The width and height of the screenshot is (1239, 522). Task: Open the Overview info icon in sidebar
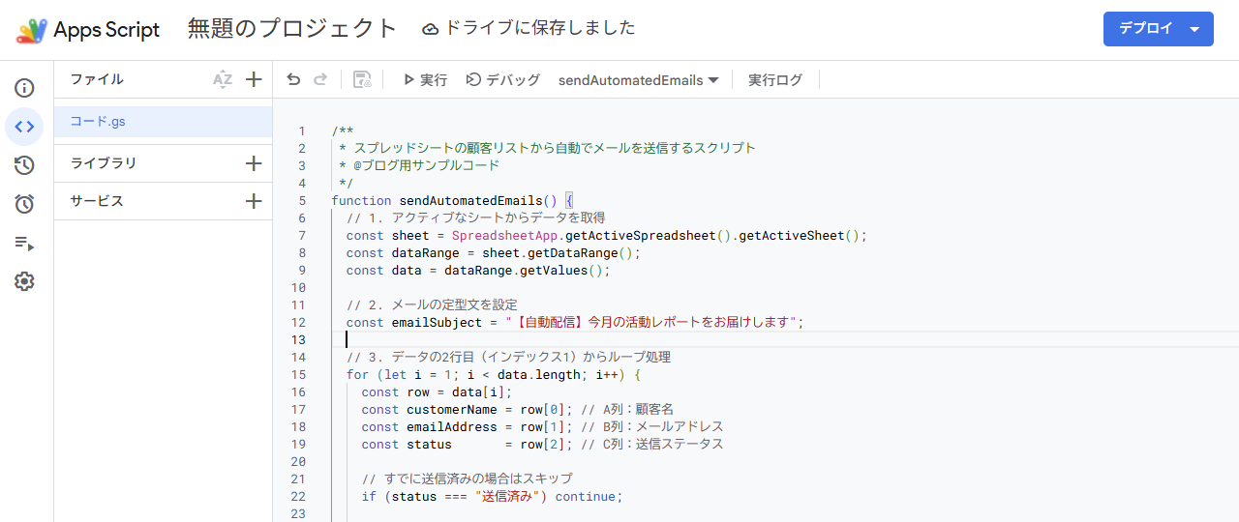pos(25,88)
